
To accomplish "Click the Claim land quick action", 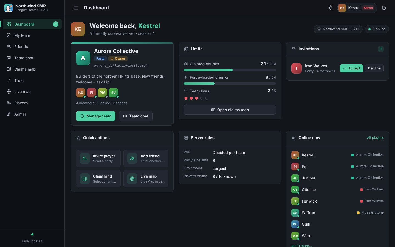I will pyautogui.click(x=98, y=179).
